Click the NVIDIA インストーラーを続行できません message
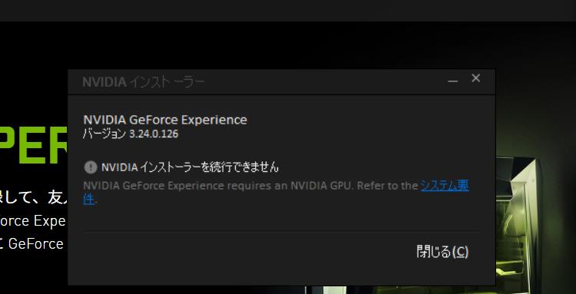The image size is (576, 294). [x=190, y=167]
